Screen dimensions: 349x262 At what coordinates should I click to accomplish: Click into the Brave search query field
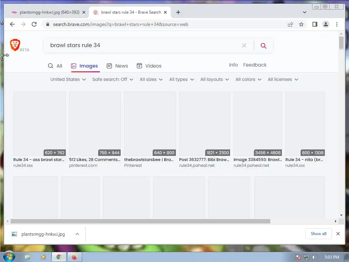click(x=142, y=45)
